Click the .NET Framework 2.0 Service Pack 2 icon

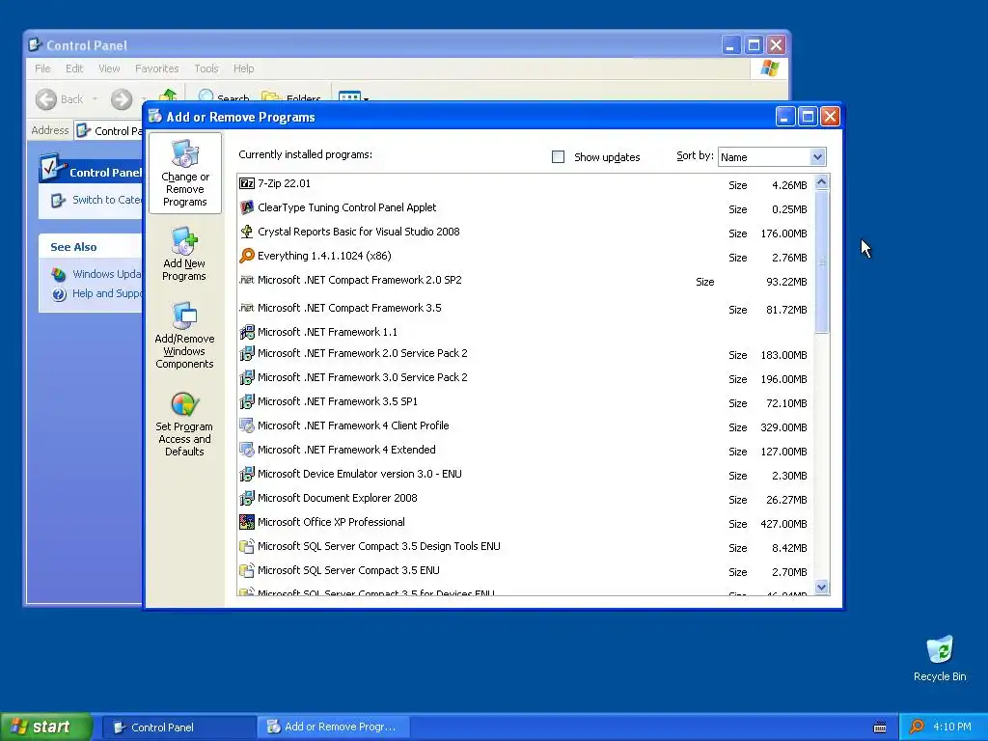click(247, 353)
